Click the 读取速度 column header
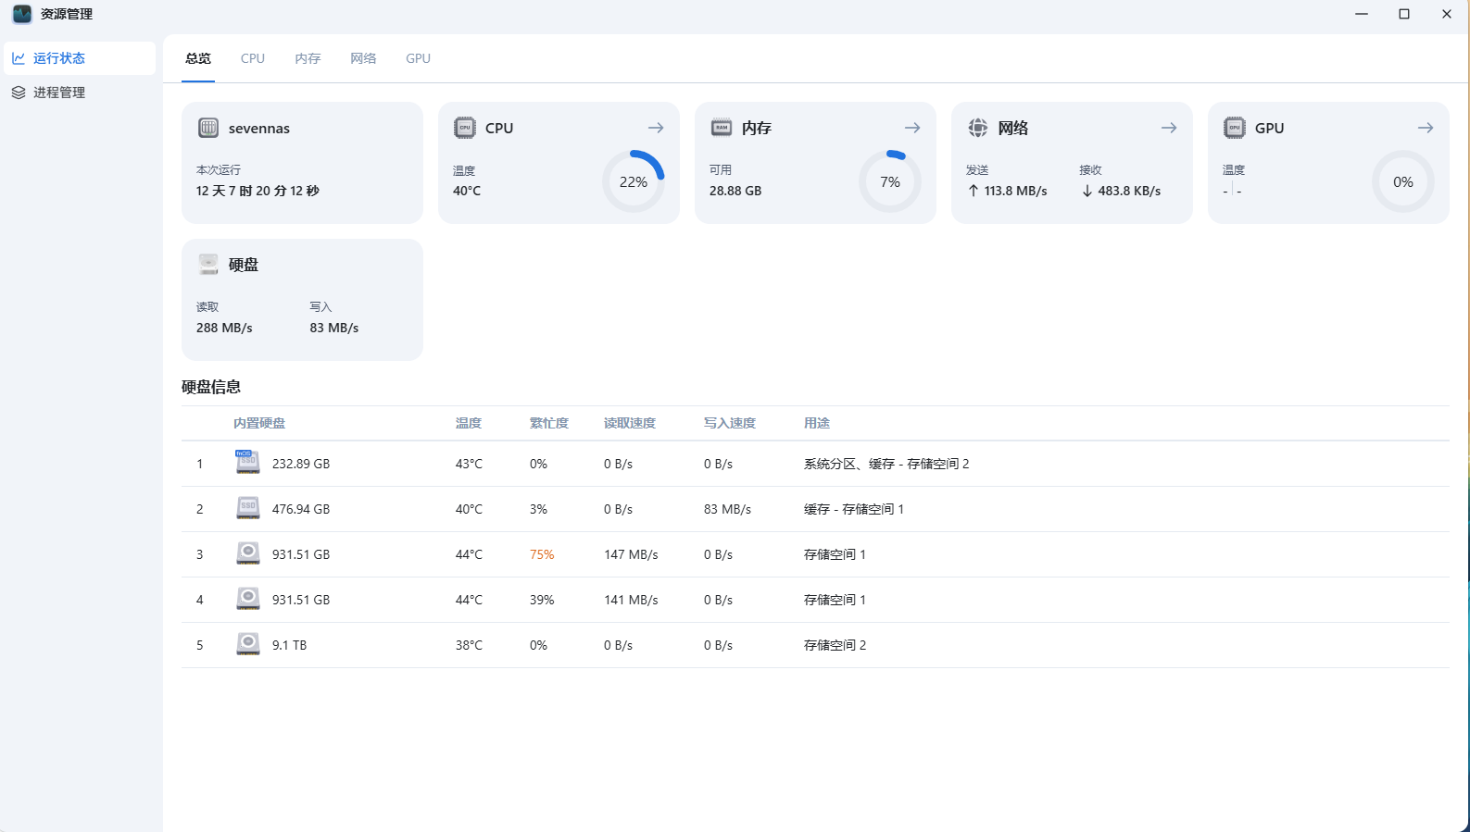Viewport: 1470px width, 832px height. click(x=630, y=423)
